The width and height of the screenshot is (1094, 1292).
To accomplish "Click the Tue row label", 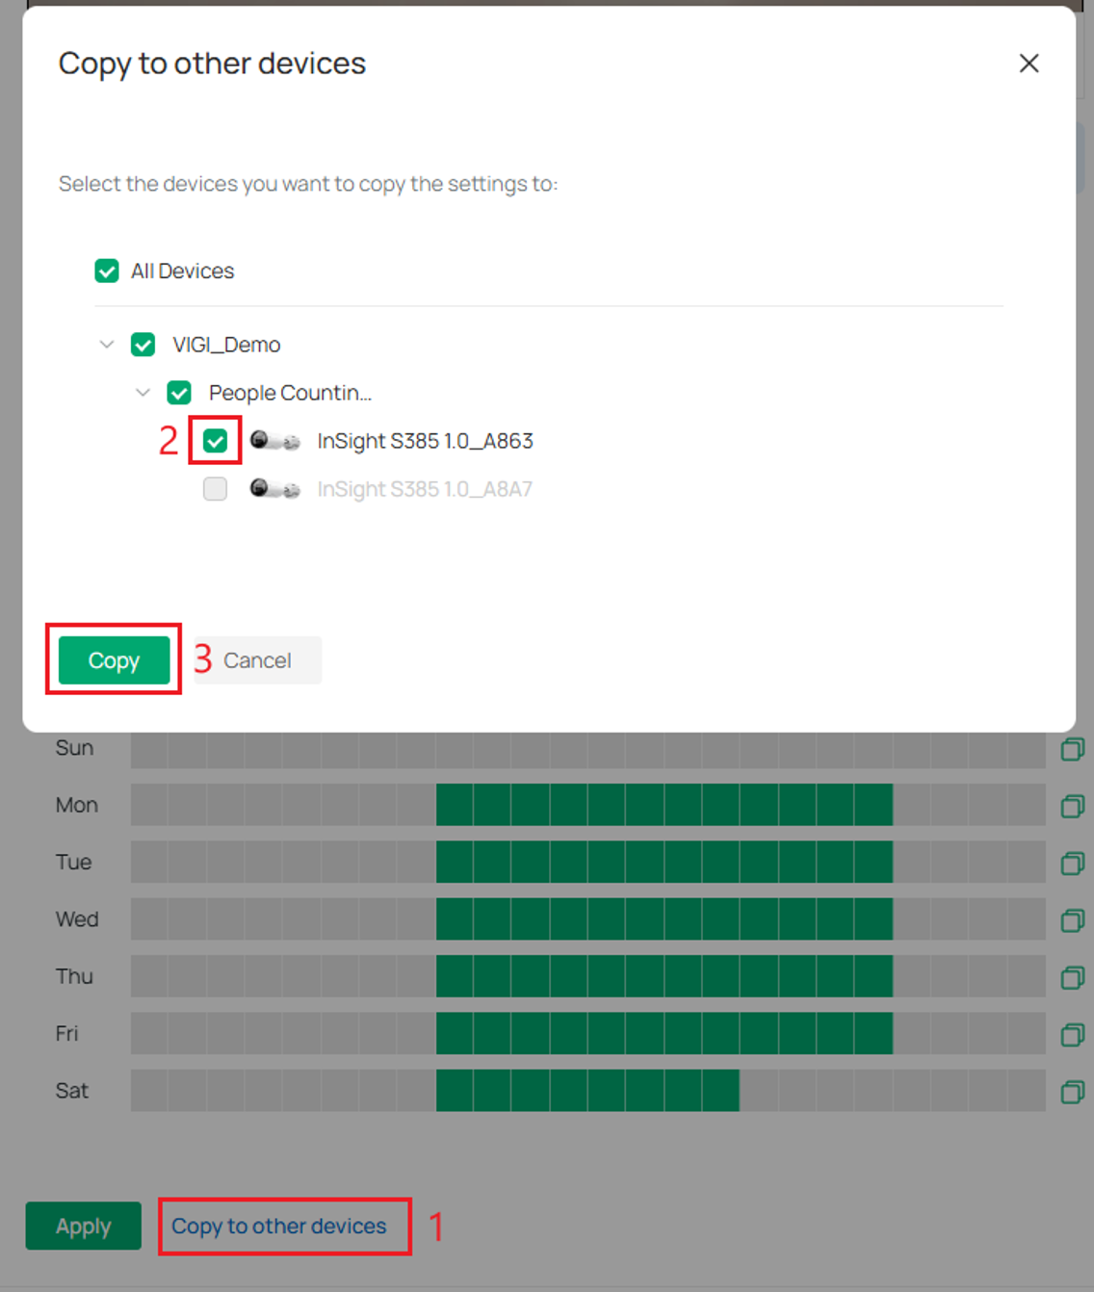I will [x=73, y=862].
